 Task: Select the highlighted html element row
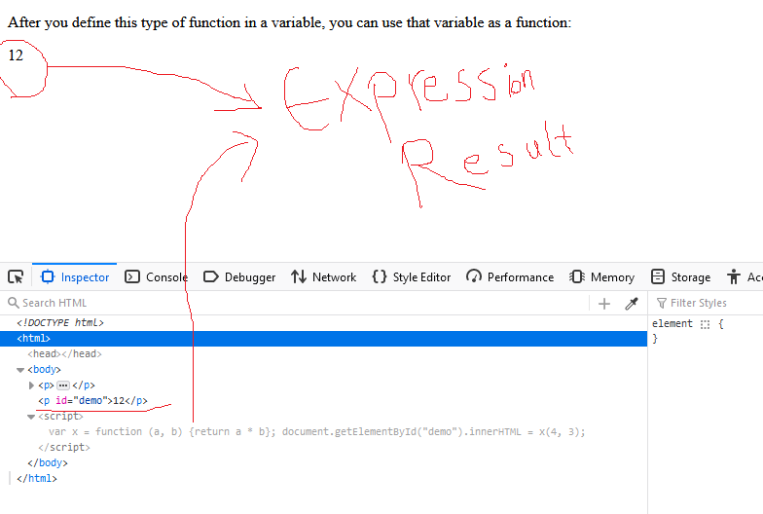(x=323, y=339)
